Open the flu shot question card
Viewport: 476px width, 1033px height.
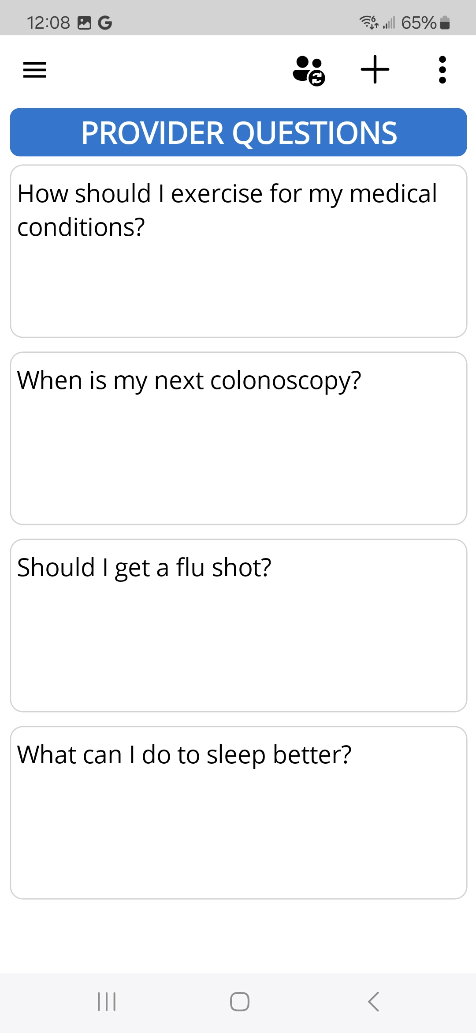[238, 625]
